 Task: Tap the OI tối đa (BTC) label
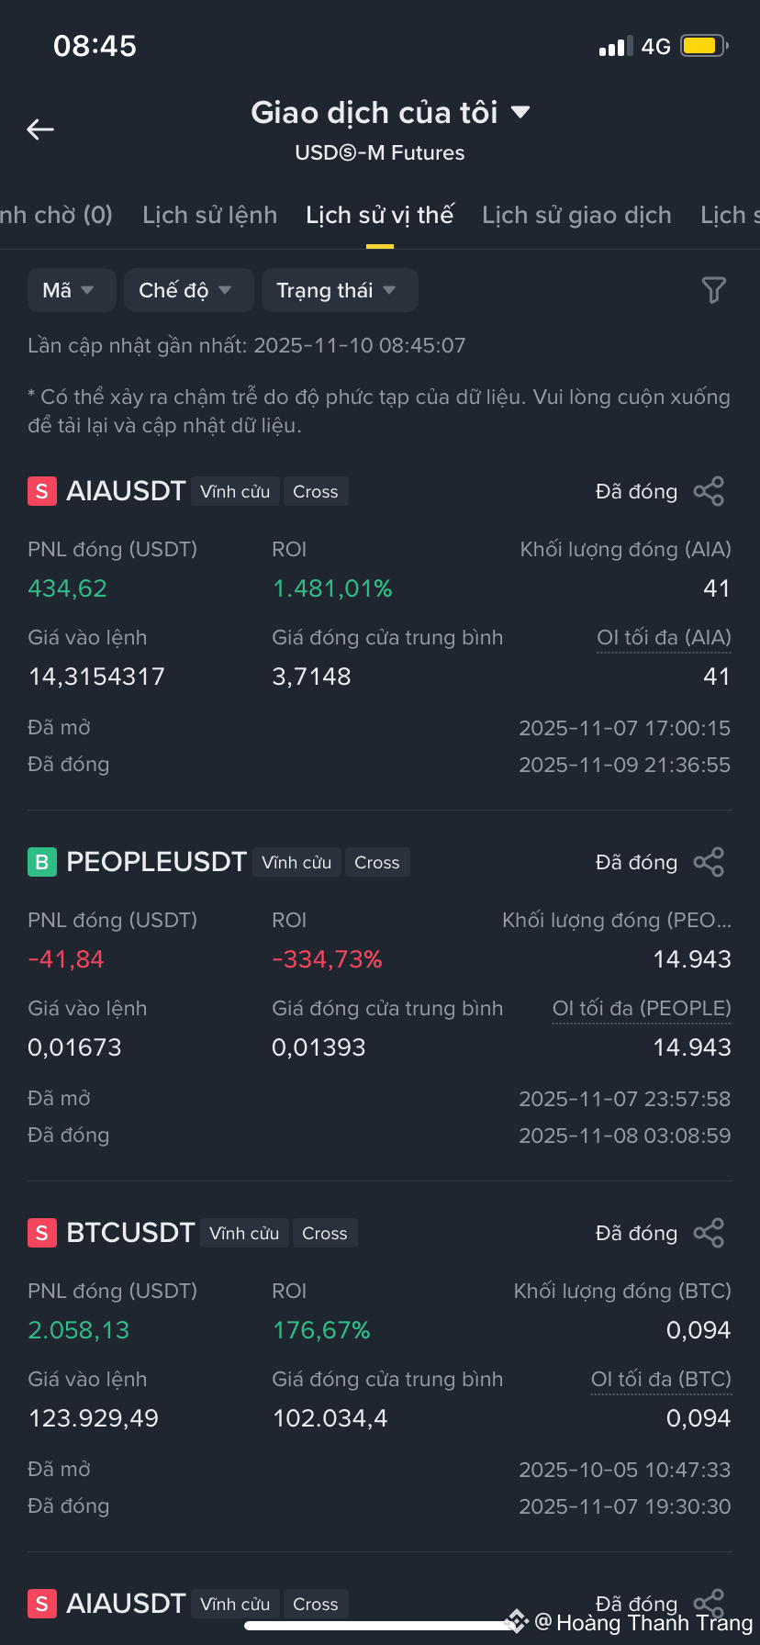click(x=661, y=1380)
